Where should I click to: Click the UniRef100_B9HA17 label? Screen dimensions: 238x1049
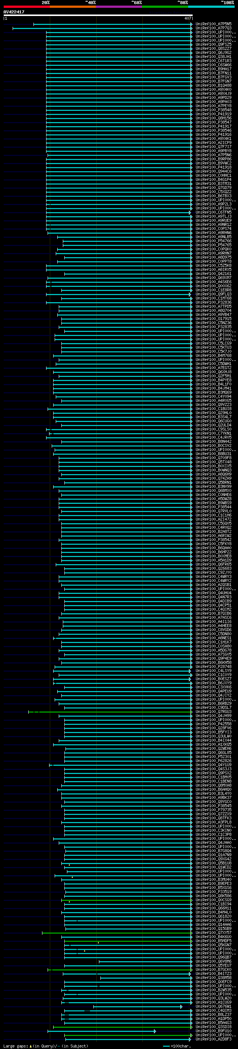point(213,69)
